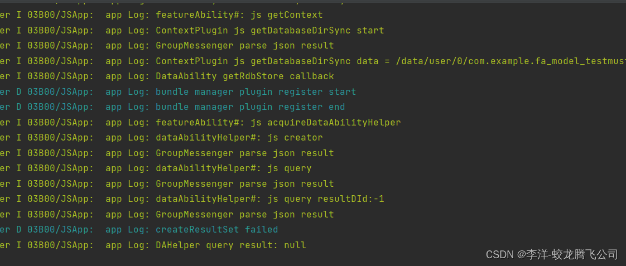
Task: Click the 'createResultSet failed' debug line
Action: (139, 229)
